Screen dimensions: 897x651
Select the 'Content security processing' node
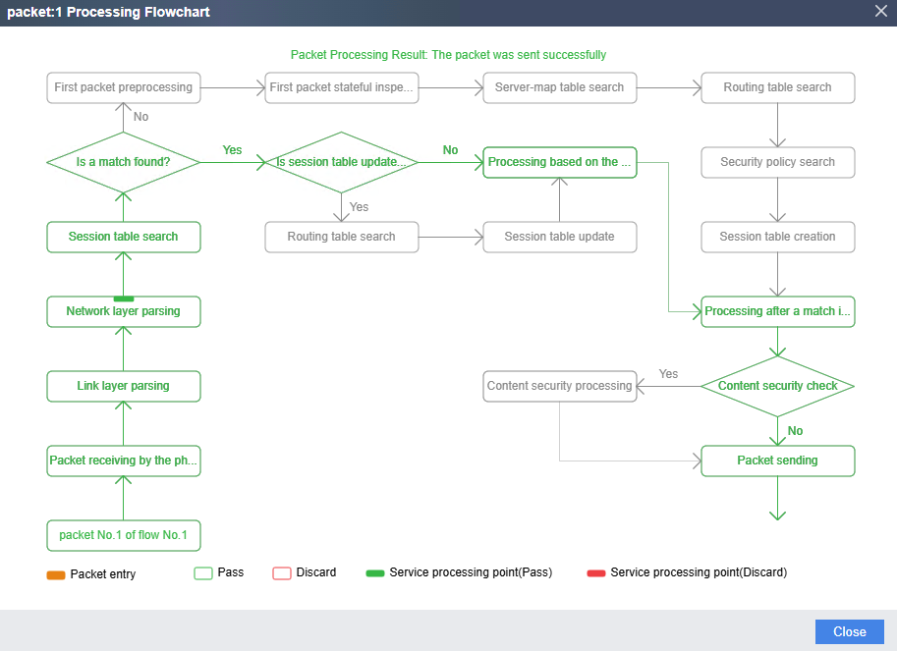click(560, 386)
